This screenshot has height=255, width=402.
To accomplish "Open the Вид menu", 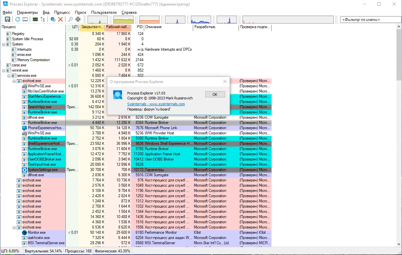I will (46, 12).
